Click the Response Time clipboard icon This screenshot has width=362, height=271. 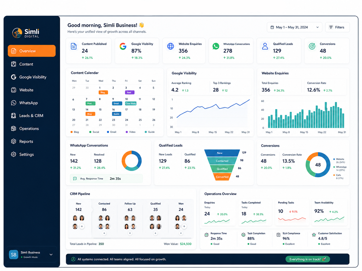click(x=206, y=235)
